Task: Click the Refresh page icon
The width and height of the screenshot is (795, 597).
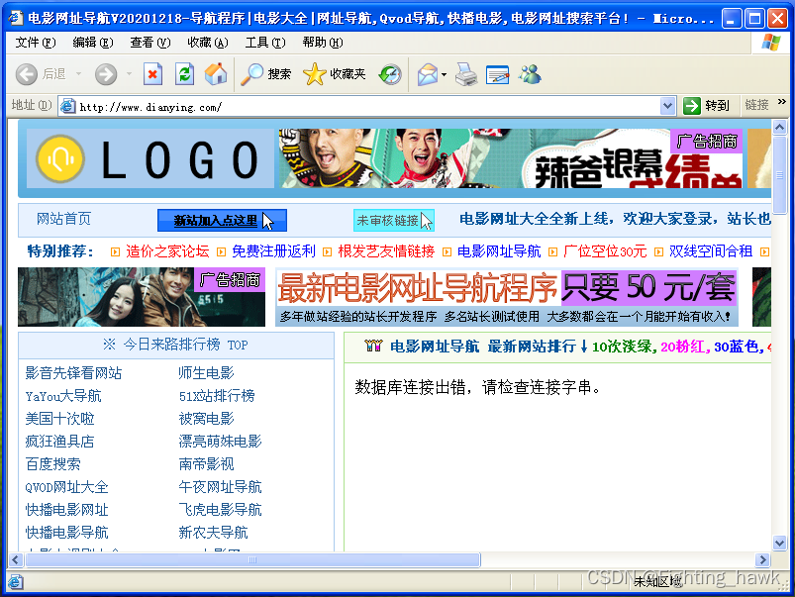Action: [x=183, y=74]
